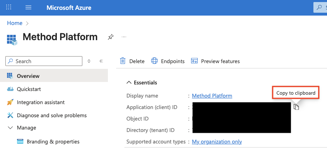327x150 pixels.
Task: Click the Method Platform page title
Action: click(60, 37)
